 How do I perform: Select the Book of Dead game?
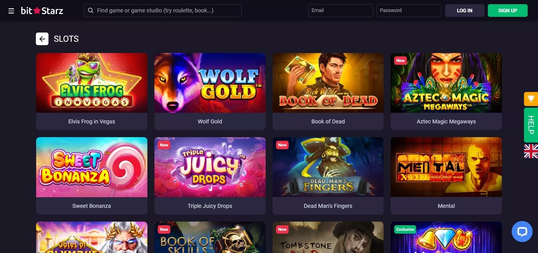328,91
